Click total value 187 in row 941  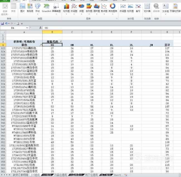(x=167, y=106)
